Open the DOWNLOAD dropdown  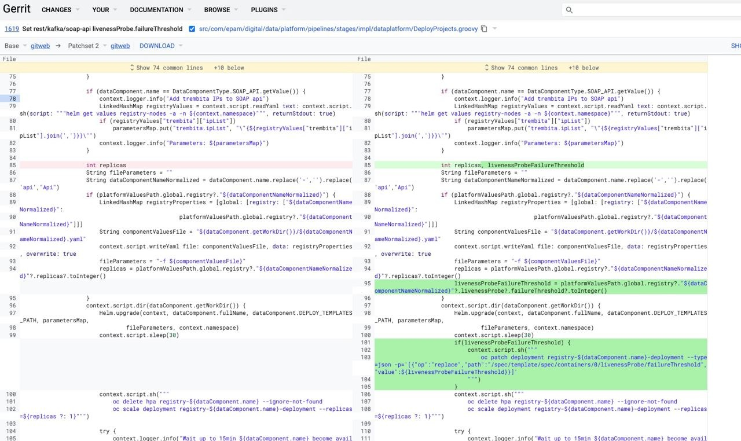[x=161, y=46]
